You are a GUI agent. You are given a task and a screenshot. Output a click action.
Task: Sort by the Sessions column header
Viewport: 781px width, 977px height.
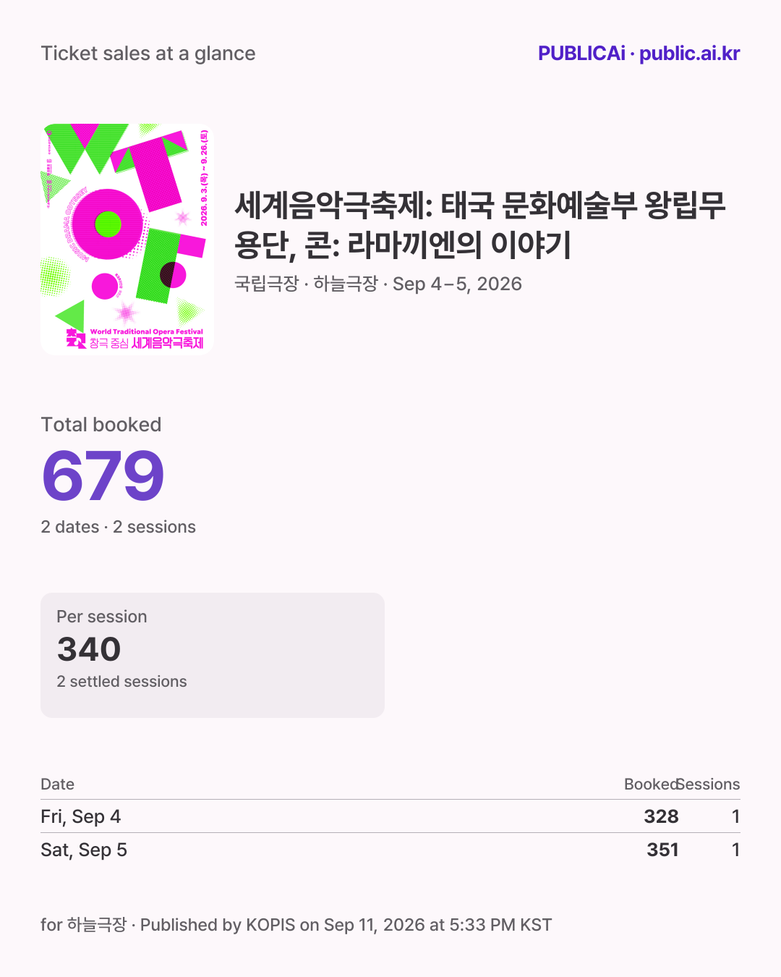709,784
